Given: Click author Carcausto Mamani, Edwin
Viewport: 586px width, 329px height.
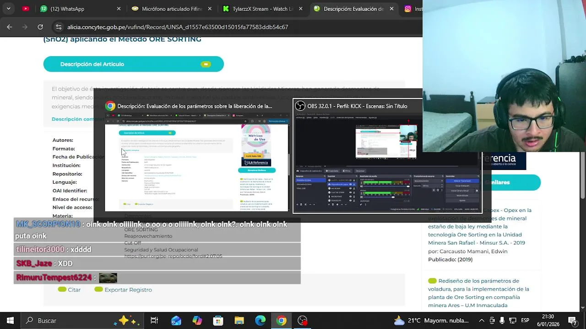Looking at the screenshot, I should (x=474, y=251).
